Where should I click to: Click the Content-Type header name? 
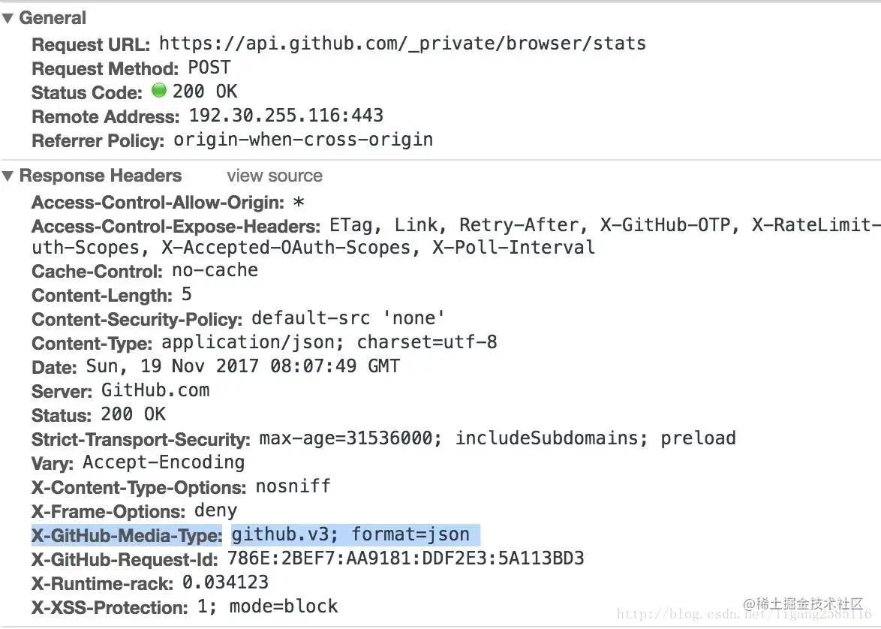pyautogui.click(x=92, y=343)
